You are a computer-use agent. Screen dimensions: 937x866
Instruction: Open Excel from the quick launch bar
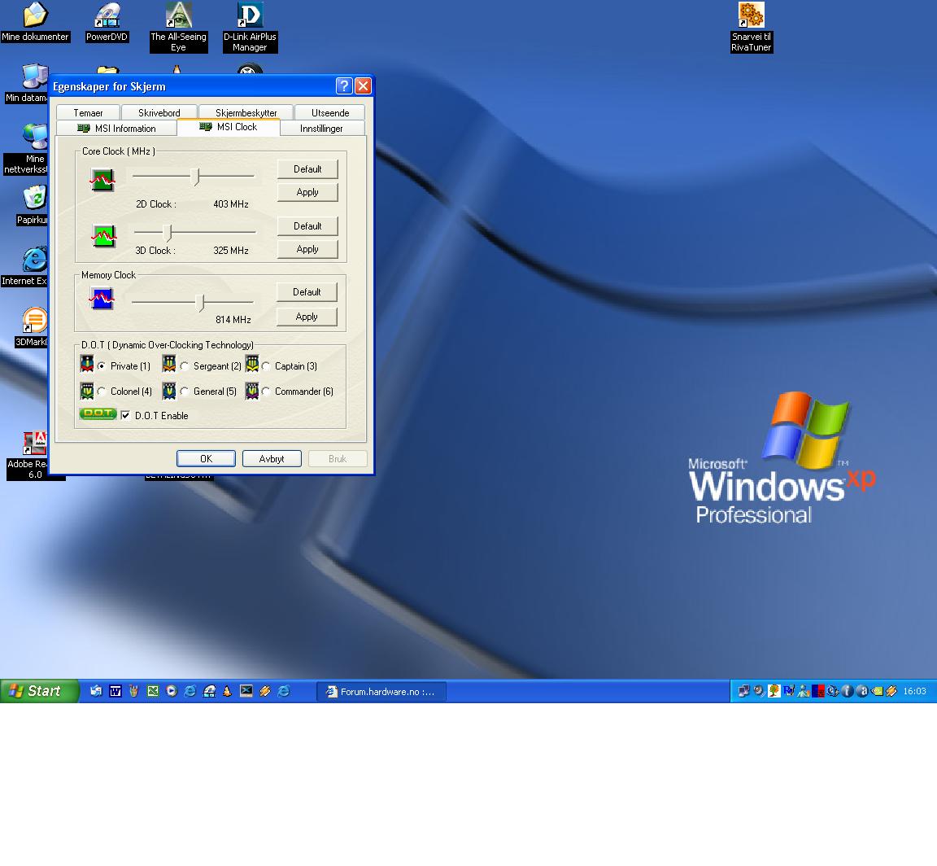click(153, 691)
